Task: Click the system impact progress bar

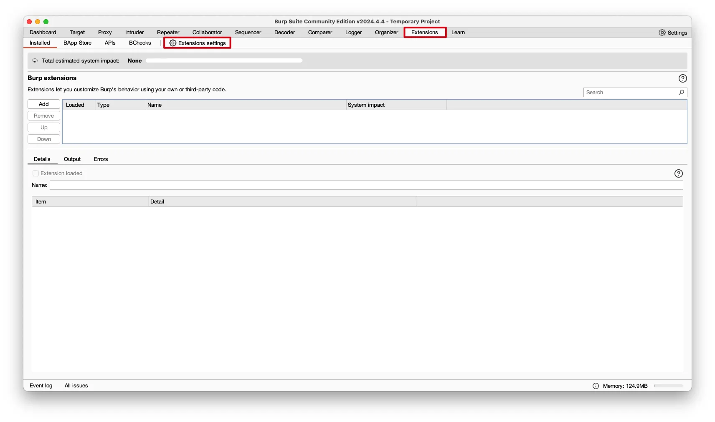Action: coord(224,61)
